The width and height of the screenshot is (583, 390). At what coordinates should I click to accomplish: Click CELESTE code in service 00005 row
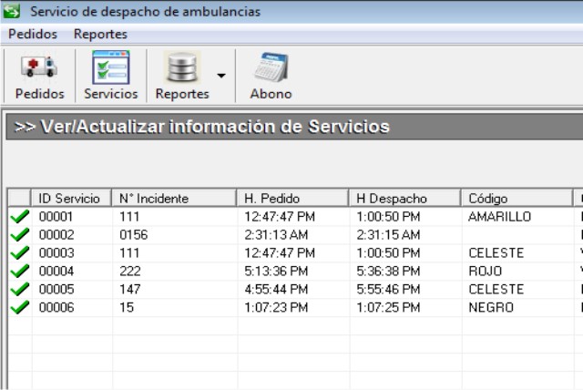496,289
